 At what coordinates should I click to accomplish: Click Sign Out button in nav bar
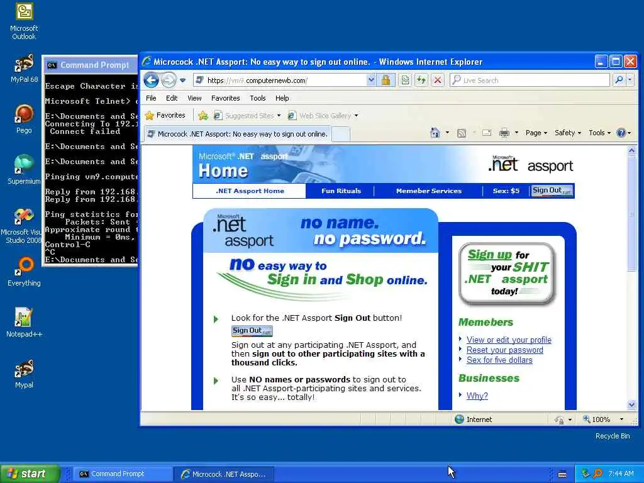(552, 191)
